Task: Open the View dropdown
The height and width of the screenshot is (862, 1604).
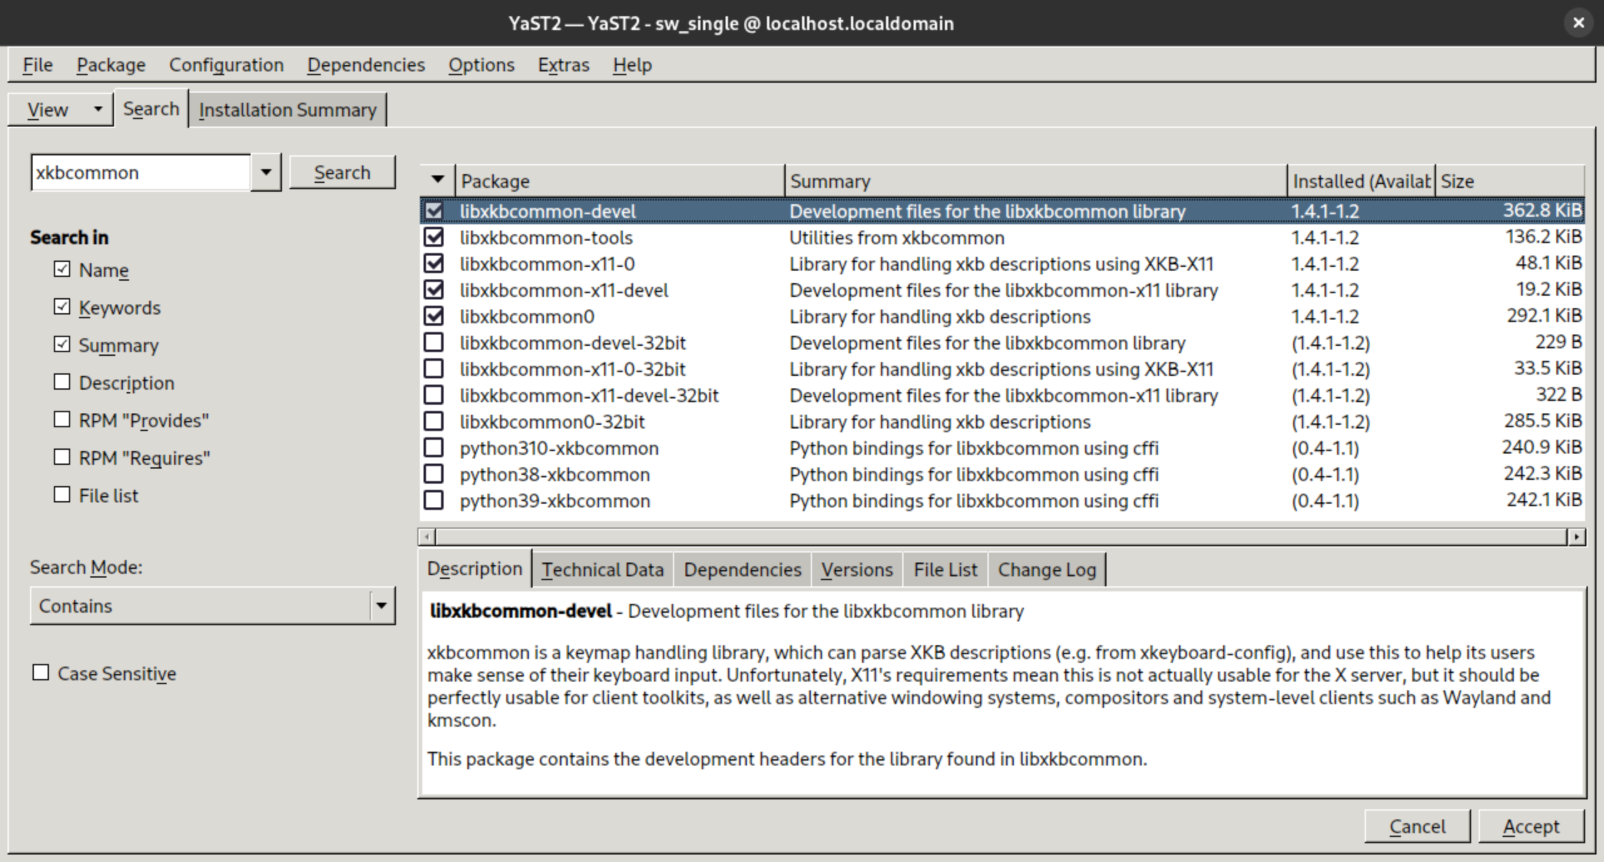Action: point(60,109)
